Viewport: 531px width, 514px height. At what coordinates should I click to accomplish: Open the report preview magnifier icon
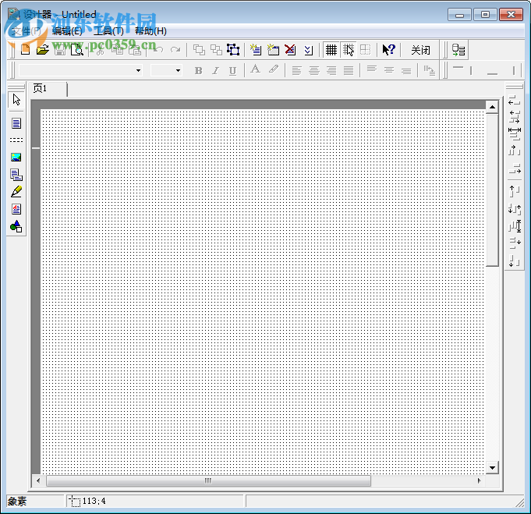coord(77,50)
